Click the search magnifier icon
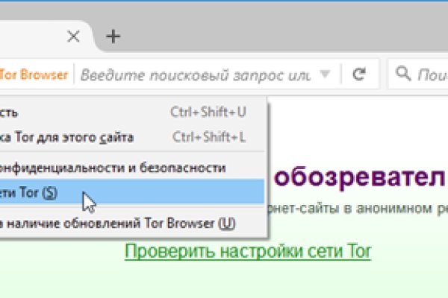Viewport: 448px width, 298px height. [x=404, y=74]
